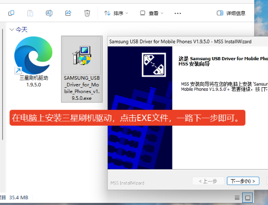Switch to large icons view button

point(247,198)
